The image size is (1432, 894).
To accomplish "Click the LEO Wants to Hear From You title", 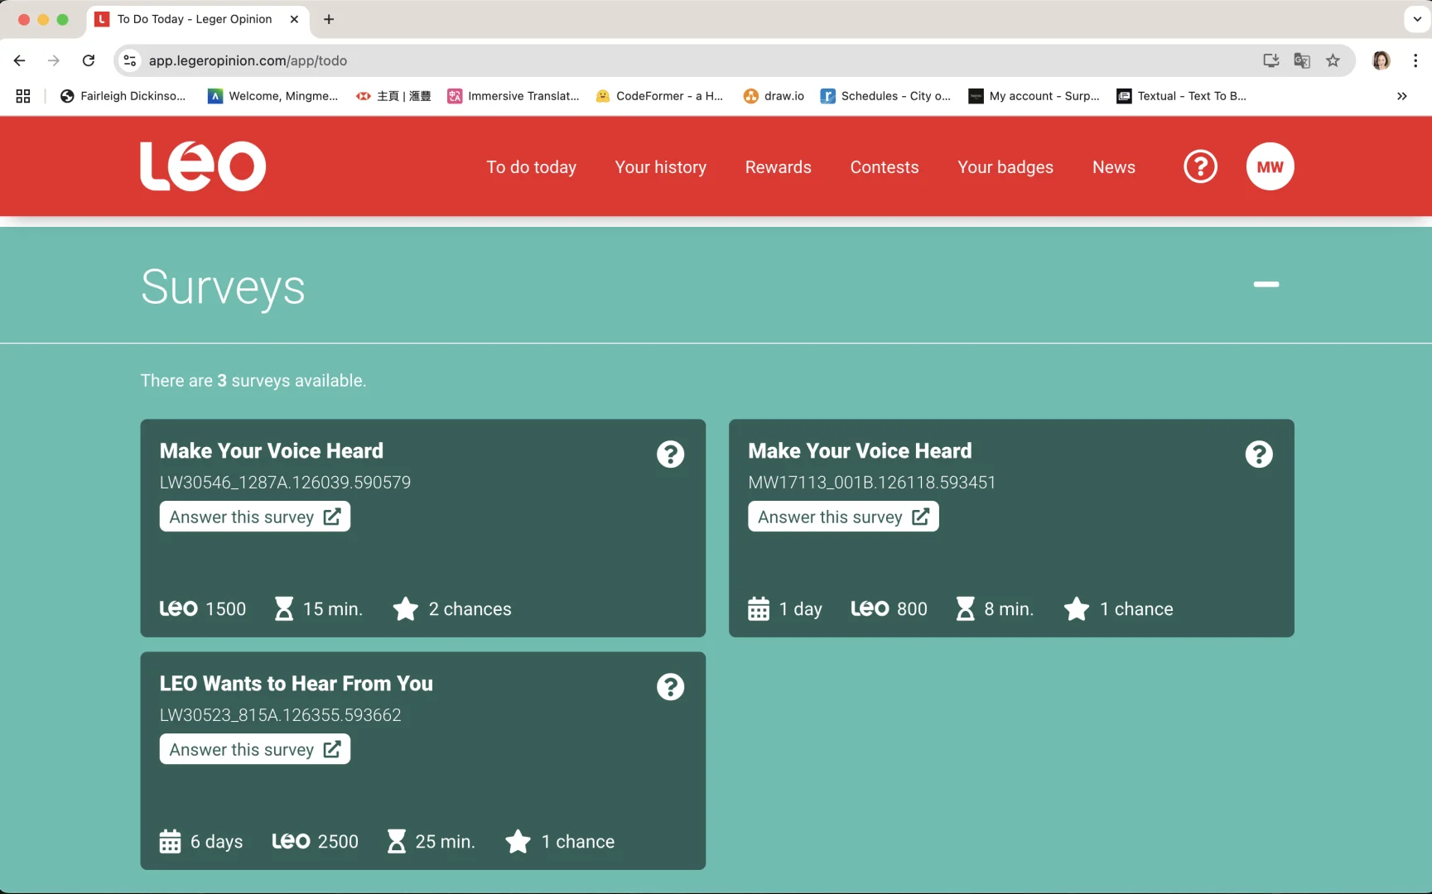I will click(296, 683).
